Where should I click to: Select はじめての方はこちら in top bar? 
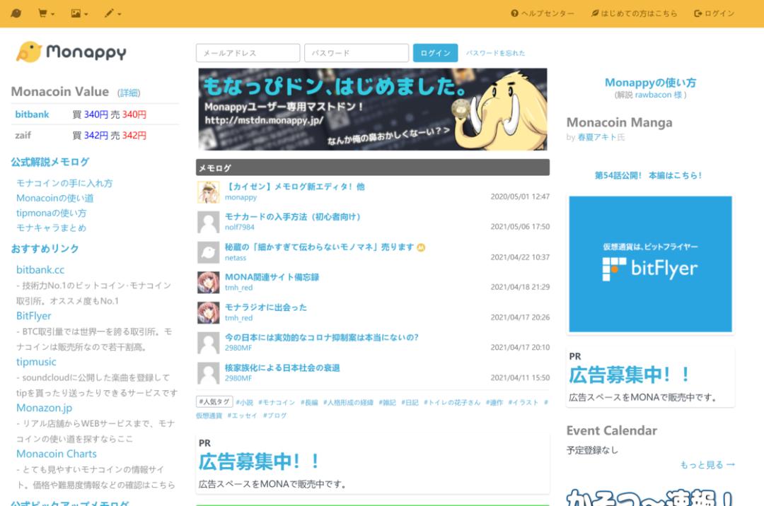635,13
